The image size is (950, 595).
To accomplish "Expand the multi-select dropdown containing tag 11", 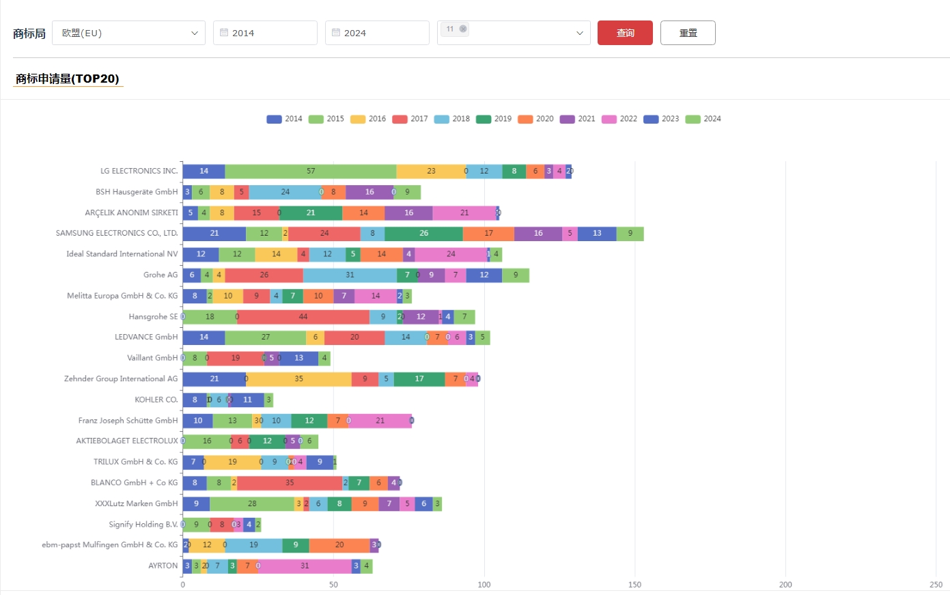I will [x=579, y=33].
